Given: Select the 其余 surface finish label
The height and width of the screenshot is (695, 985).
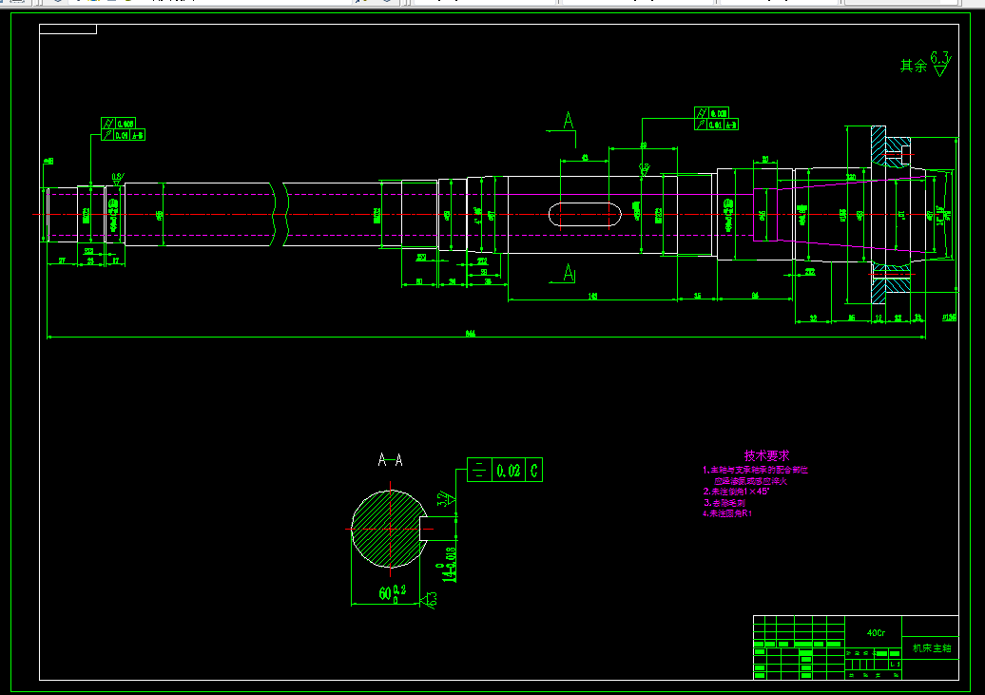Looking at the screenshot, I should pyautogui.click(x=914, y=66).
